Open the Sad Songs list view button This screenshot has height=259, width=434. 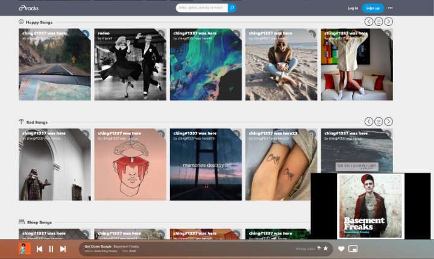[x=379, y=122]
